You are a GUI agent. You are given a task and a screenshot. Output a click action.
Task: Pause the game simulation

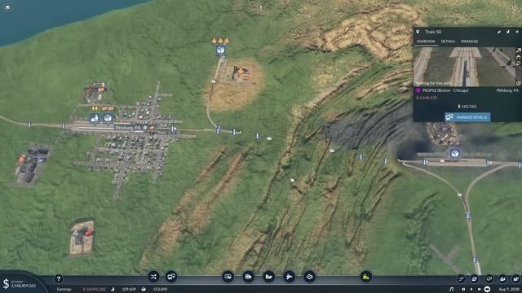click(463, 290)
